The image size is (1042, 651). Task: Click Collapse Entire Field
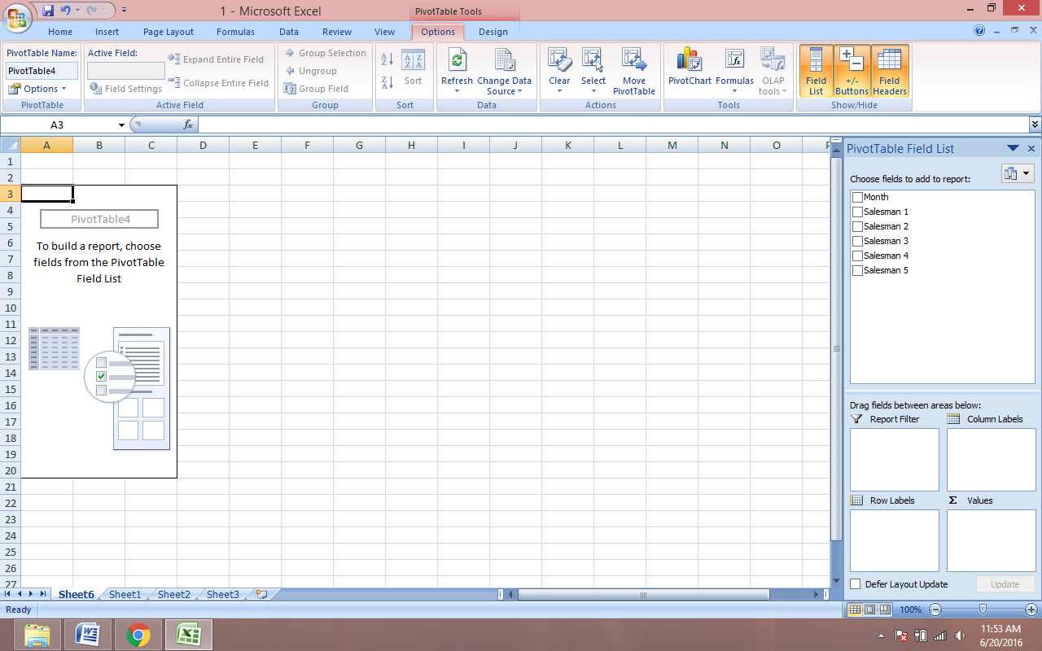tap(218, 83)
